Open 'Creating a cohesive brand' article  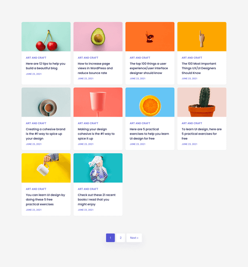[x=46, y=134]
